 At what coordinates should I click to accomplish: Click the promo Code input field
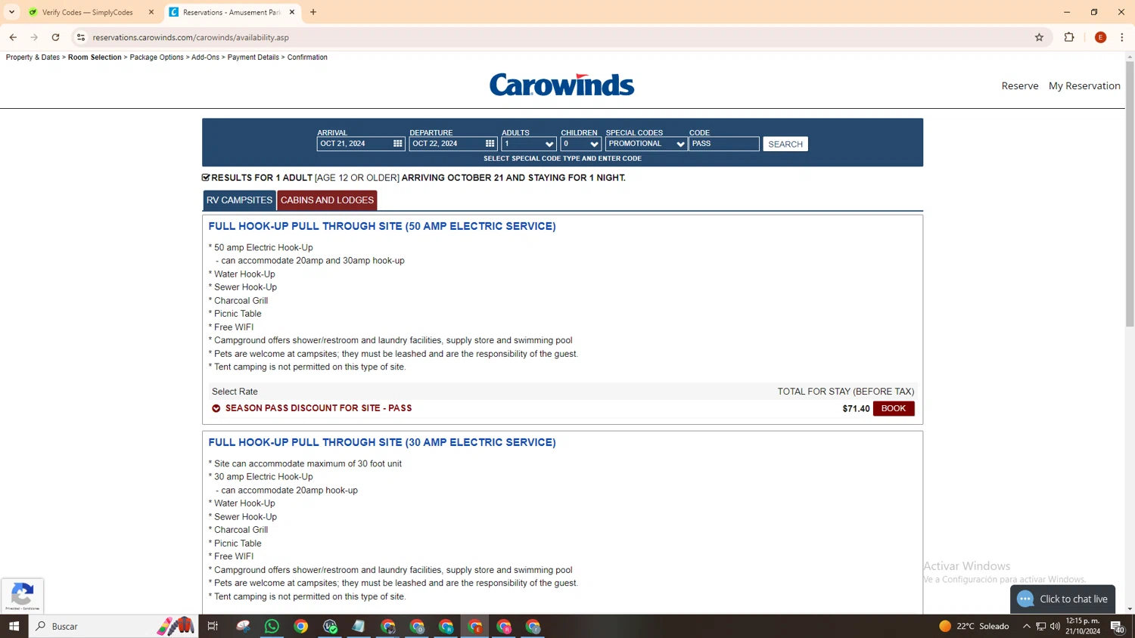pyautogui.click(x=724, y=144)
